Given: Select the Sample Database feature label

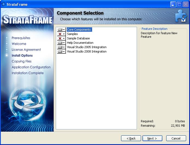Looking at the screenshot, I should coord(78,38).
